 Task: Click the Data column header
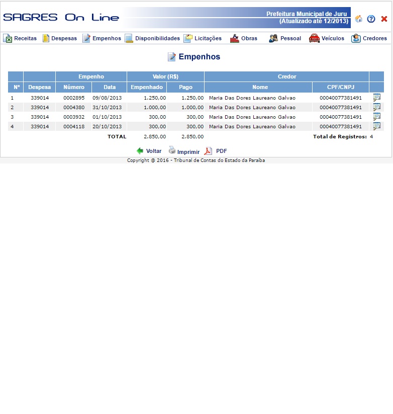coord(110,87)
